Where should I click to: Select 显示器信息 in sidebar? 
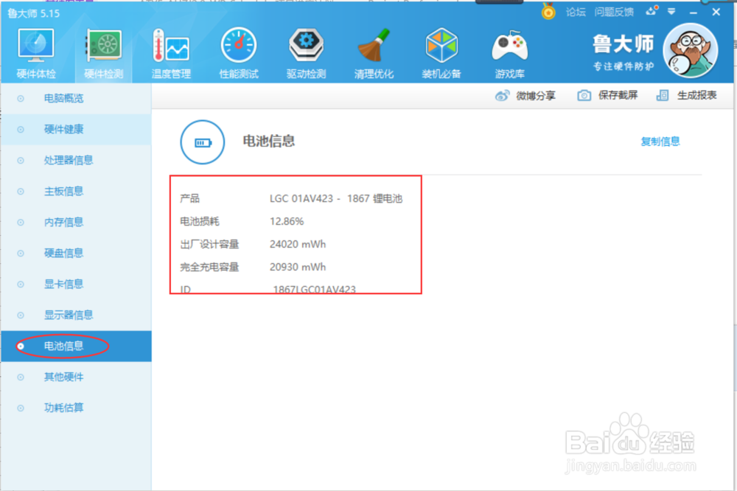pos(76,315)
